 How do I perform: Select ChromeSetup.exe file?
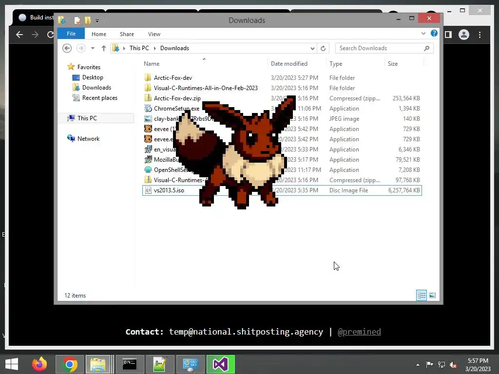point(176,109)
